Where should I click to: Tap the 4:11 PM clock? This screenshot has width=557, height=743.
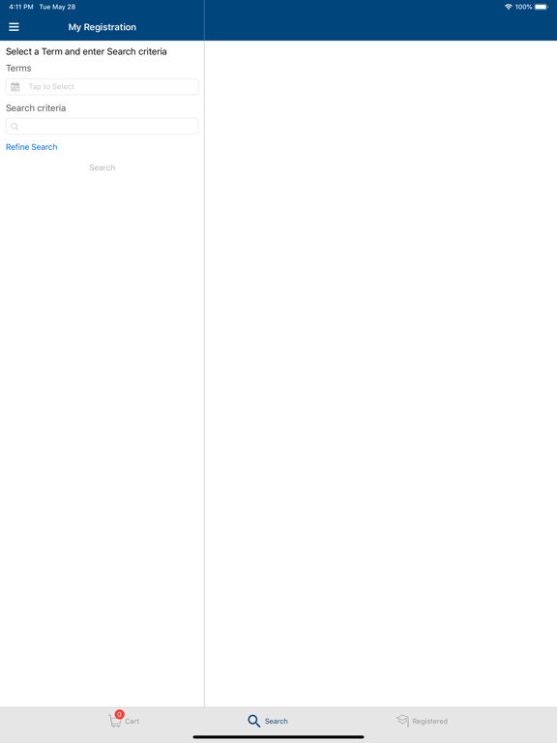point(21,7)
